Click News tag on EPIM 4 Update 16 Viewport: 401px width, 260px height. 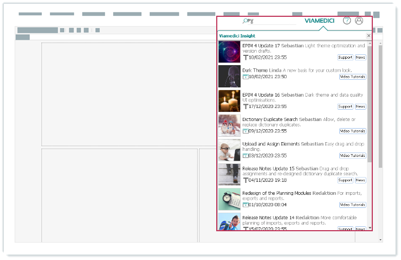[x=360, y=106]
